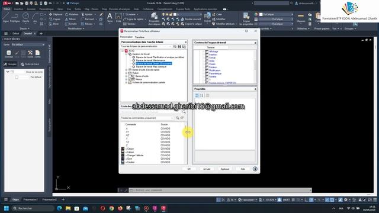Toggle the Insertion checkbox in workspace contents
This screenshot has height=213, width=379.
pyautogui.click(x=207, y=54)
